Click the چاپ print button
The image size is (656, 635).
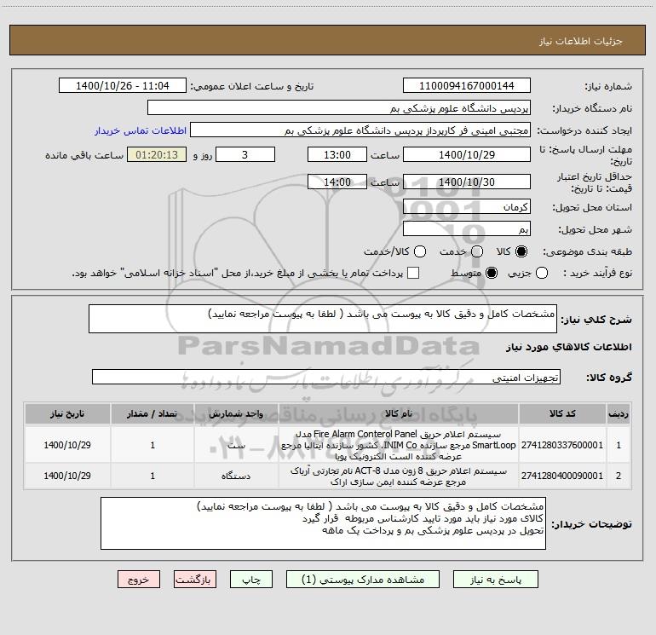point(251,580)
